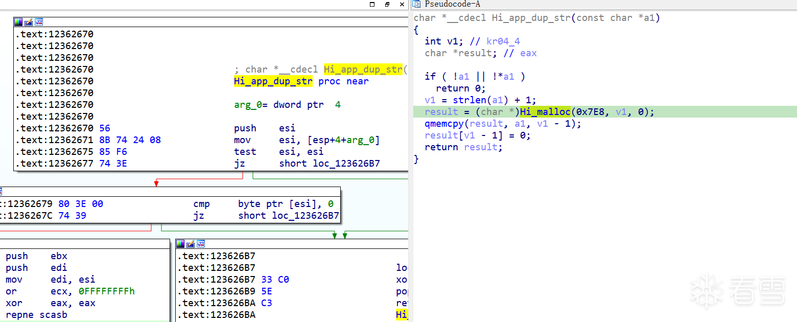Click group-nodes icon in Hi_app_dup_str block

point(39,22)
